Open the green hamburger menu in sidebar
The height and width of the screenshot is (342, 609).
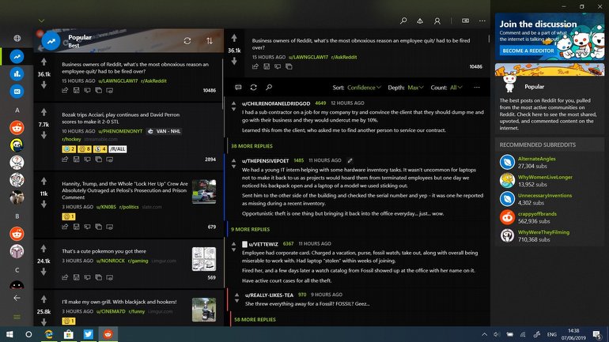(17, 317)
